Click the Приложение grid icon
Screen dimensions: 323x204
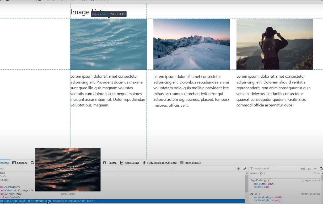pyautogui.click(x=182, y=163)
